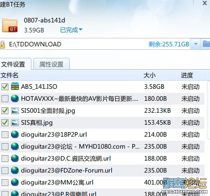
Task: Check the dioguitar23@论坛 MYHD1080 checkbox
Action: point(5,147)
